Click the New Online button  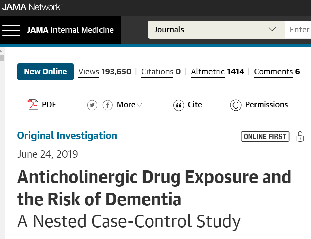45,72
